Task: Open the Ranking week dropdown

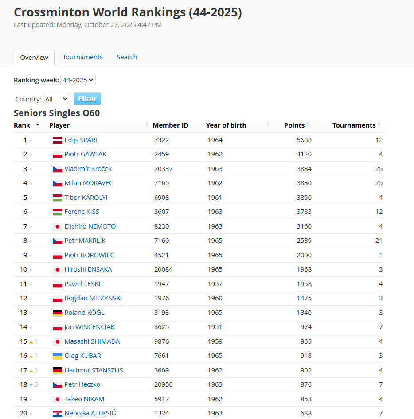Action: click(x=78, y=80)
